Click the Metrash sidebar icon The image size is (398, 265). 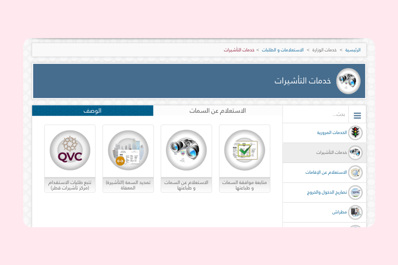click(x=355, y=212)
